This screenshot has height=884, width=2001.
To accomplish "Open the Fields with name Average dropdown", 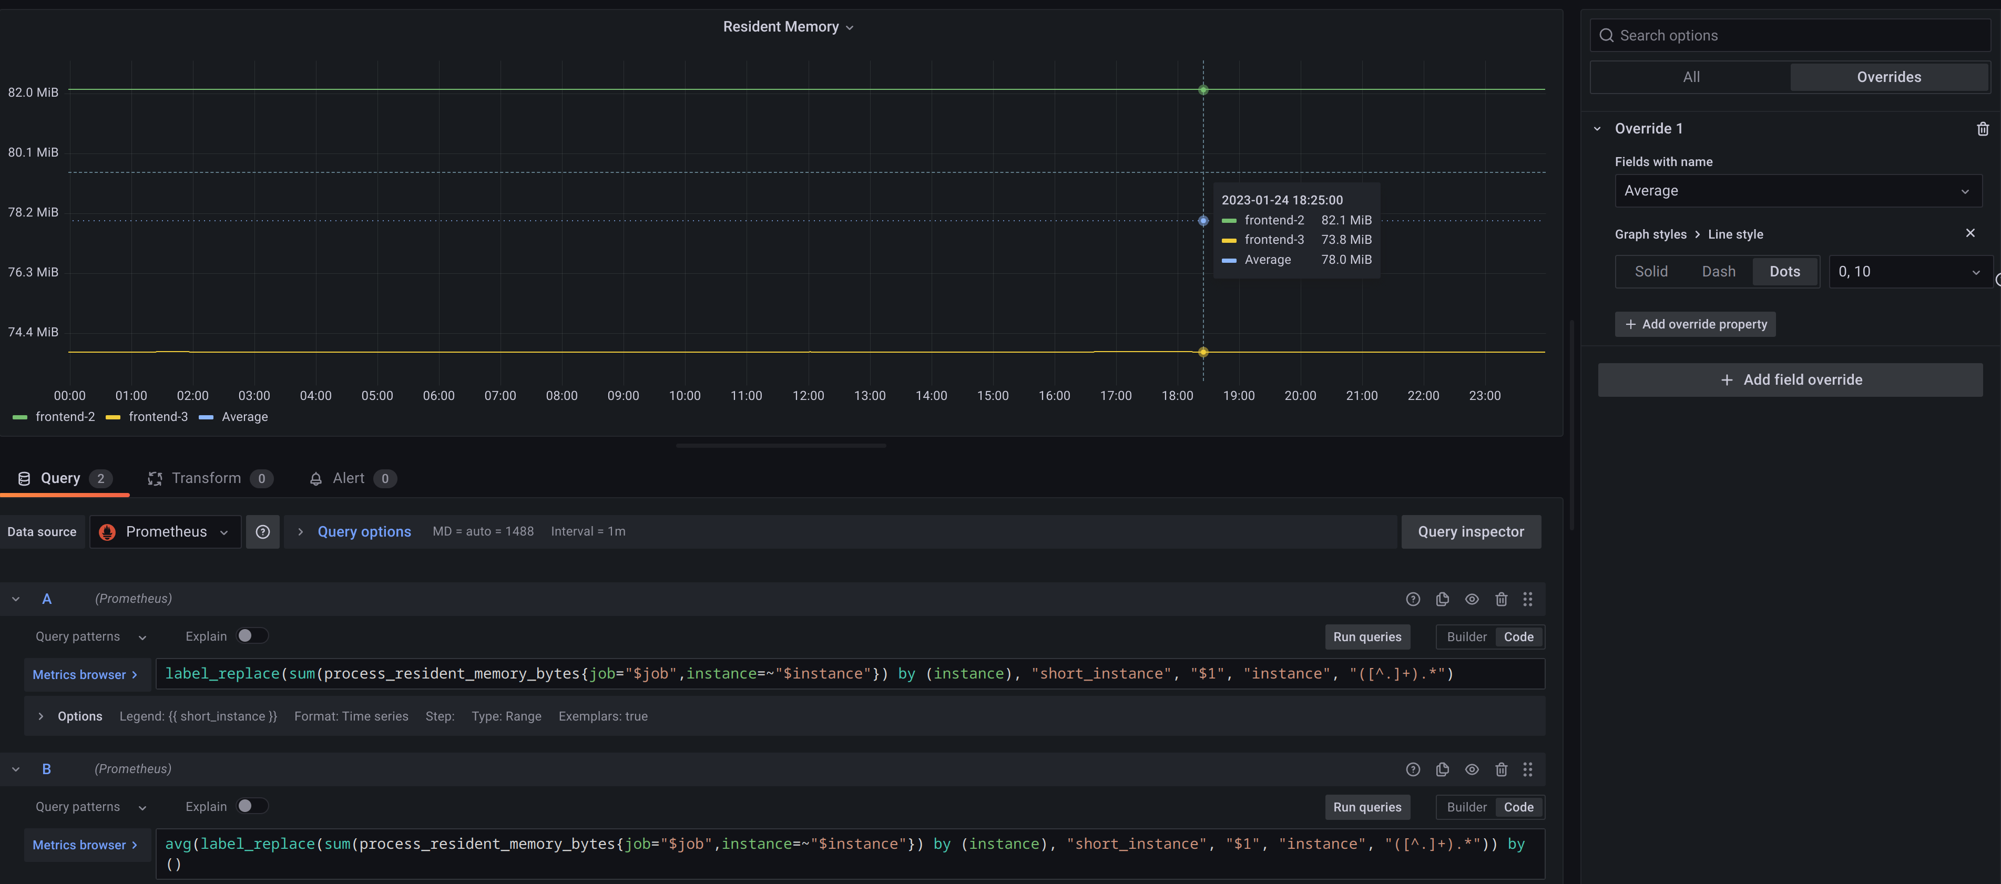I will point(1796,190).
